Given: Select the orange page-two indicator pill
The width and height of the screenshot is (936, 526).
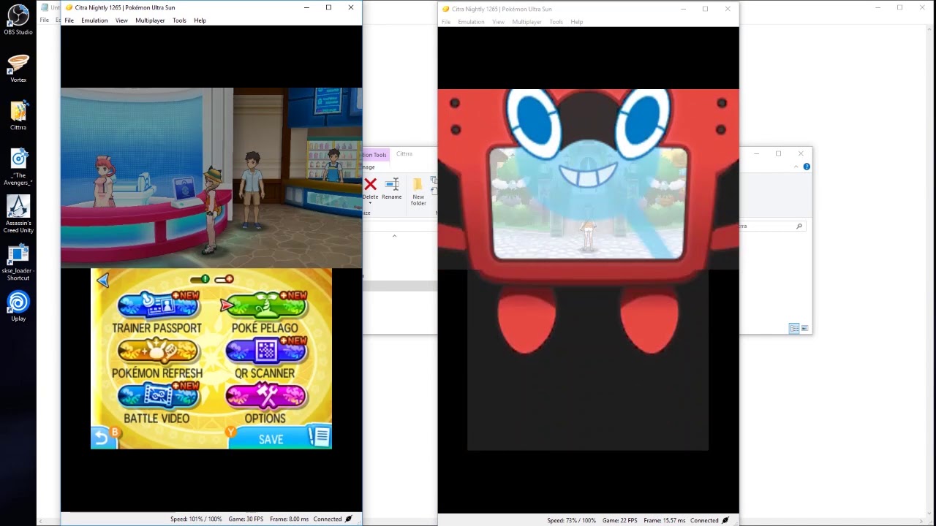Looking at the screenshot, I should tap(224, 279).
